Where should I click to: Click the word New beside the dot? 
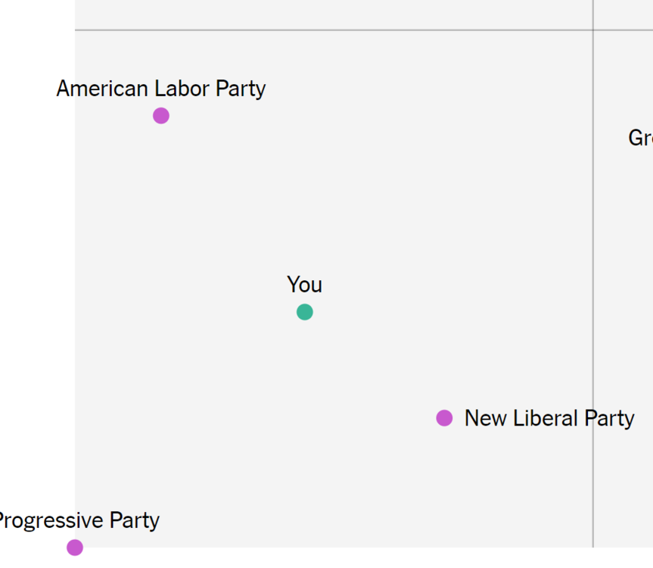[x=486, y=418]
